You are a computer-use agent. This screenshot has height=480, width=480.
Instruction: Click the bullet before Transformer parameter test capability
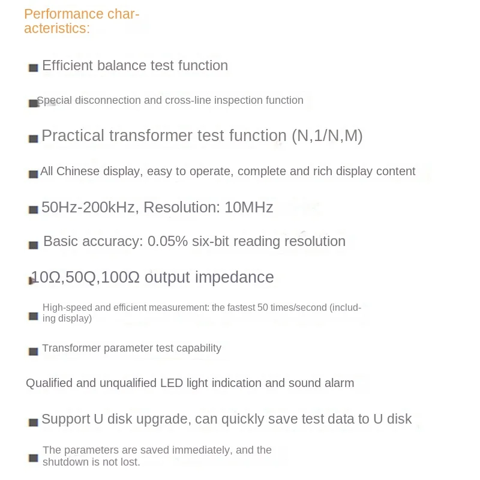[x=34, y=351]
